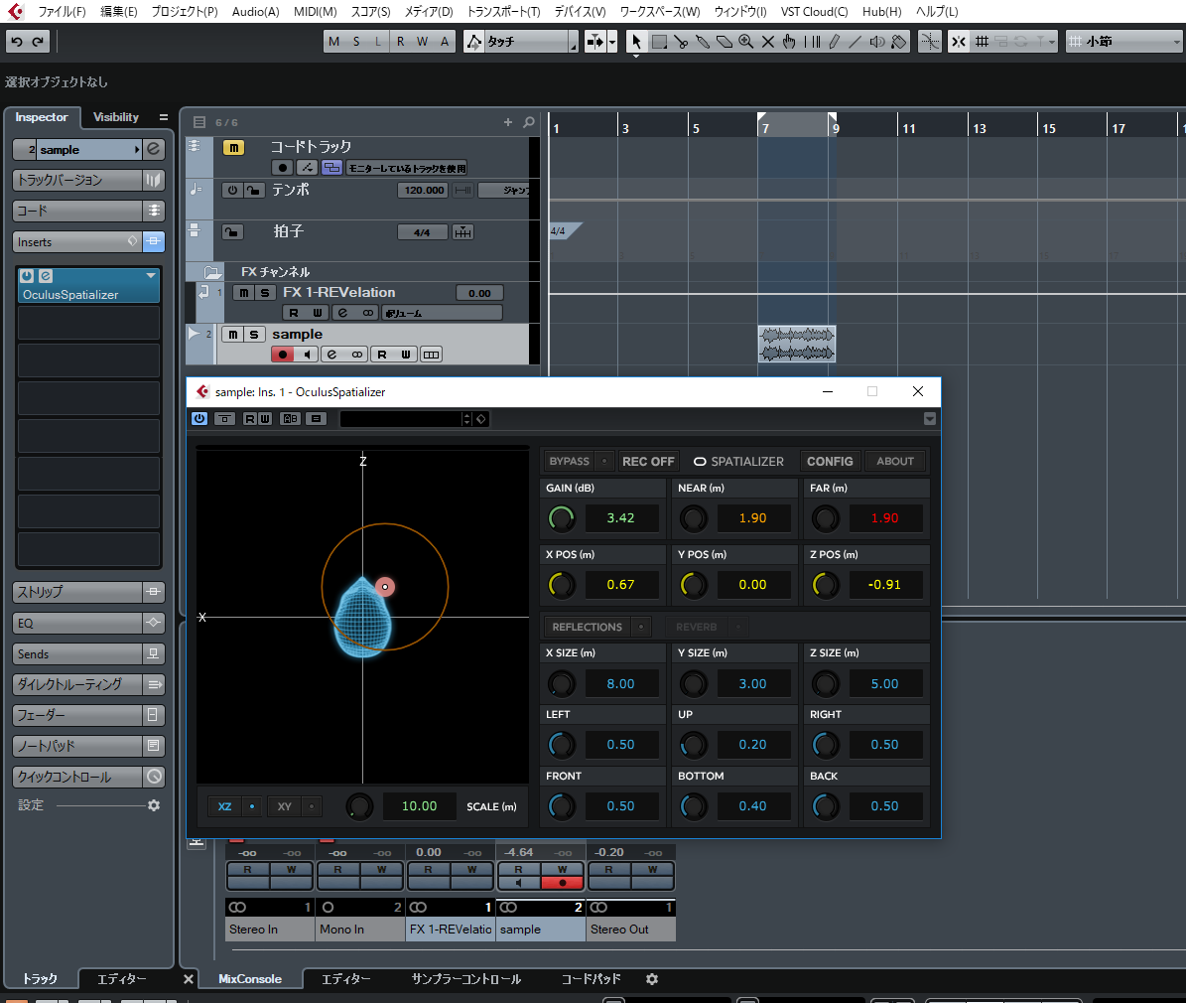This screenshot has width=1186, height=1003.
Task: Select the Line tool
Action: tap(856, 42)
